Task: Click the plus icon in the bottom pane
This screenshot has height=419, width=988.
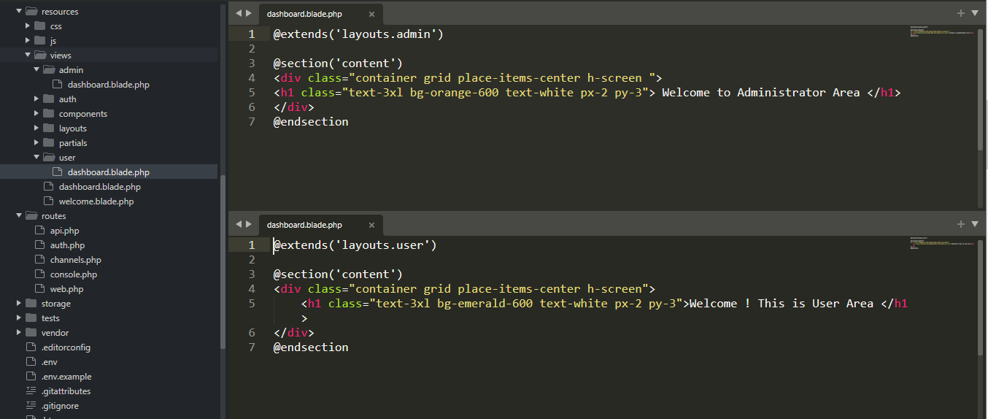Action: [961, 224]
